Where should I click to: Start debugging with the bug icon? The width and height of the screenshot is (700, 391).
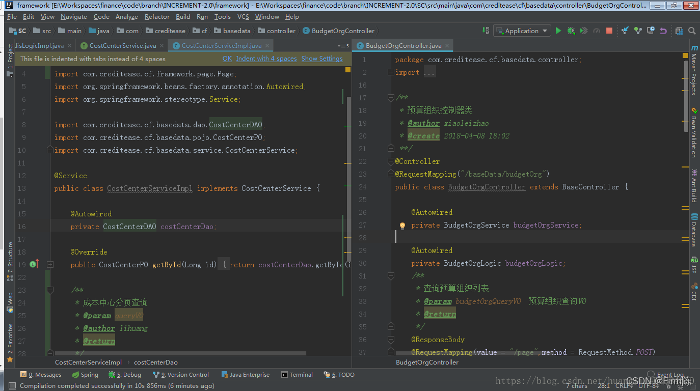pyautogui.click(x=571, y=31)
